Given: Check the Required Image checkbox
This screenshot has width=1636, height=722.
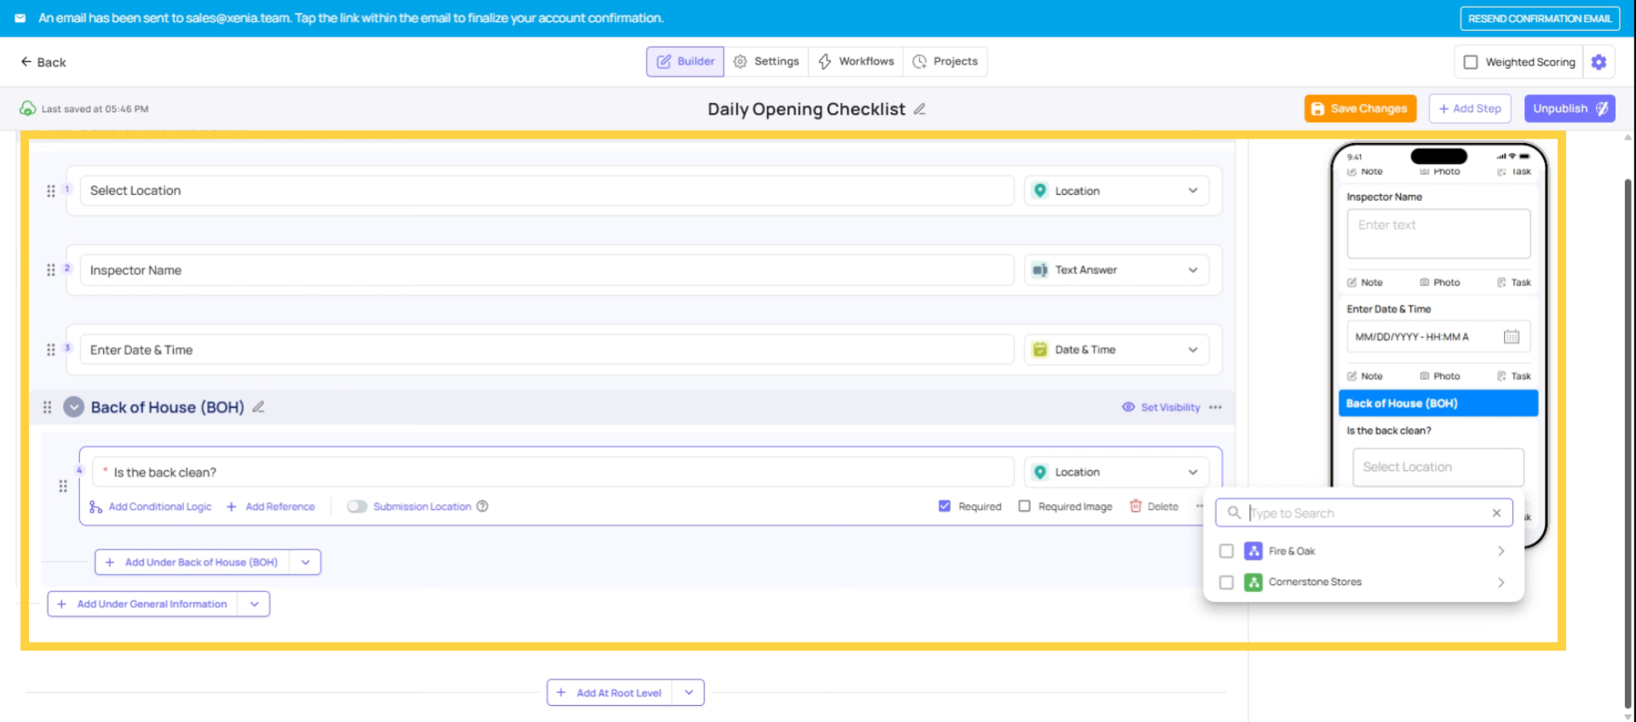Looking at the screenshot, I should tap(1024, 506).
